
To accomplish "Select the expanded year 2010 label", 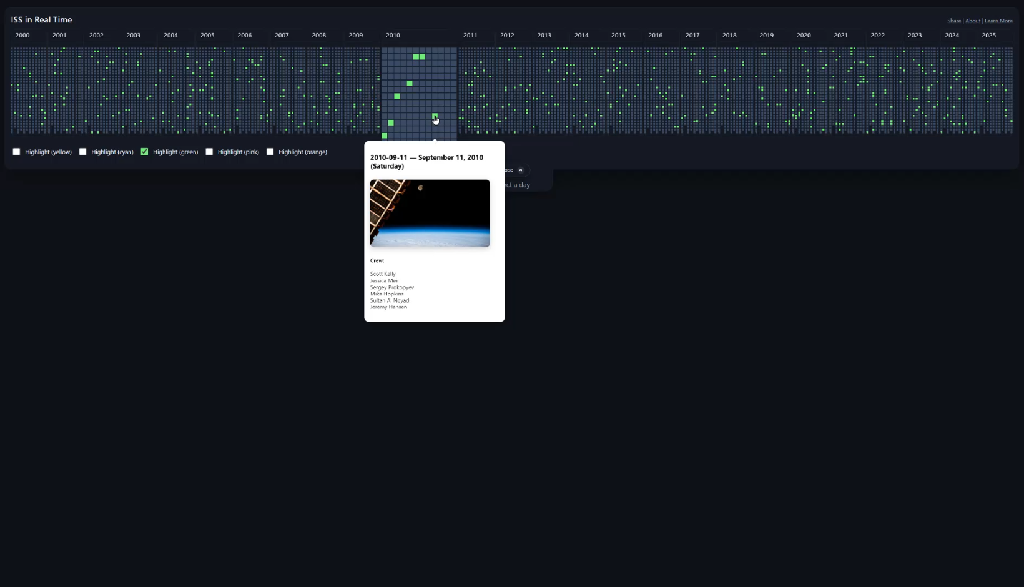I will tap(393, 36).
